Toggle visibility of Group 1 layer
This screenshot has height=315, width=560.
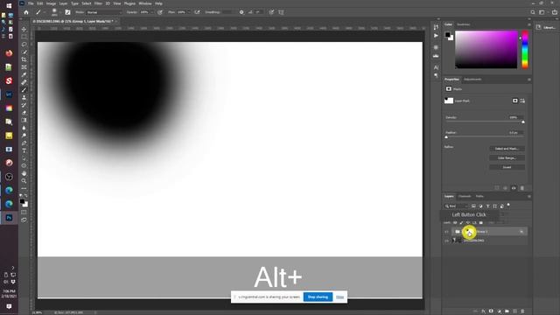click(x=446, y=232)
